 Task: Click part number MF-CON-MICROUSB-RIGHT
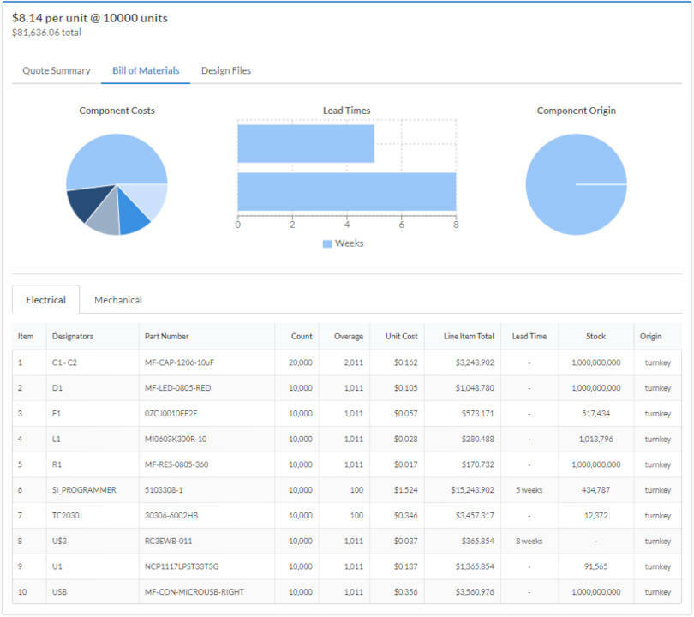[194, 592]
